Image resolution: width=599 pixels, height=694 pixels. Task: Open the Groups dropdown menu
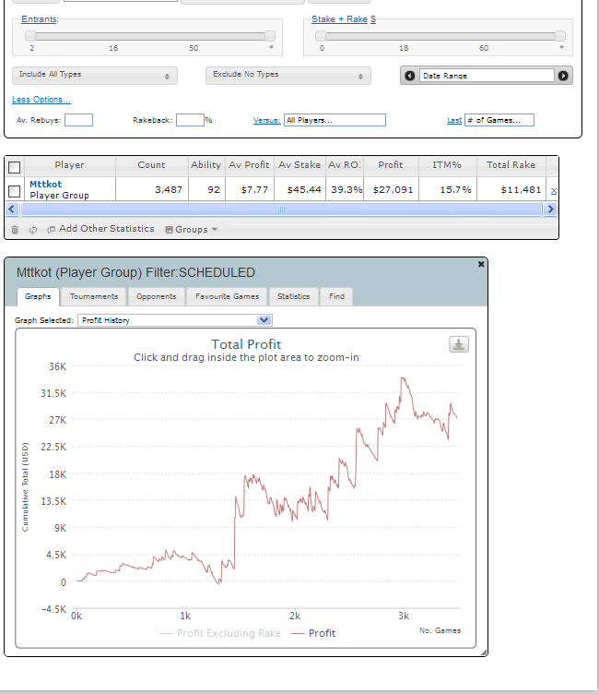[192, 229]
